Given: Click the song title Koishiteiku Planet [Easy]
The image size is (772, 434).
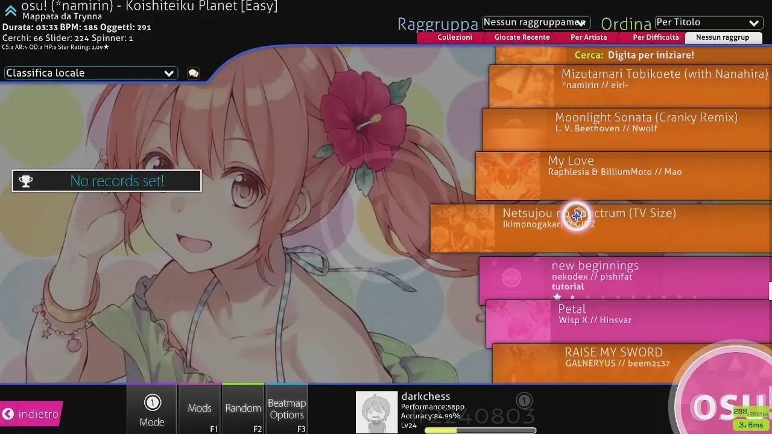Looking at the screenshot, I should [202, 7].
